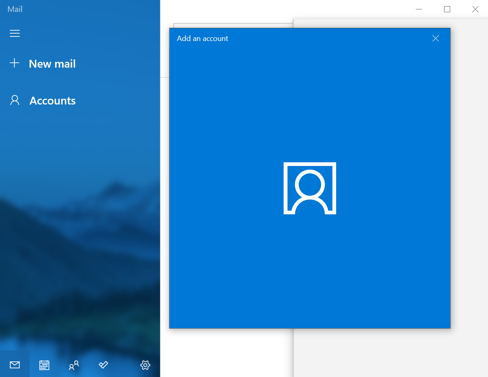
Task: Open Settings with the gear icon
Action: point(145,365)
